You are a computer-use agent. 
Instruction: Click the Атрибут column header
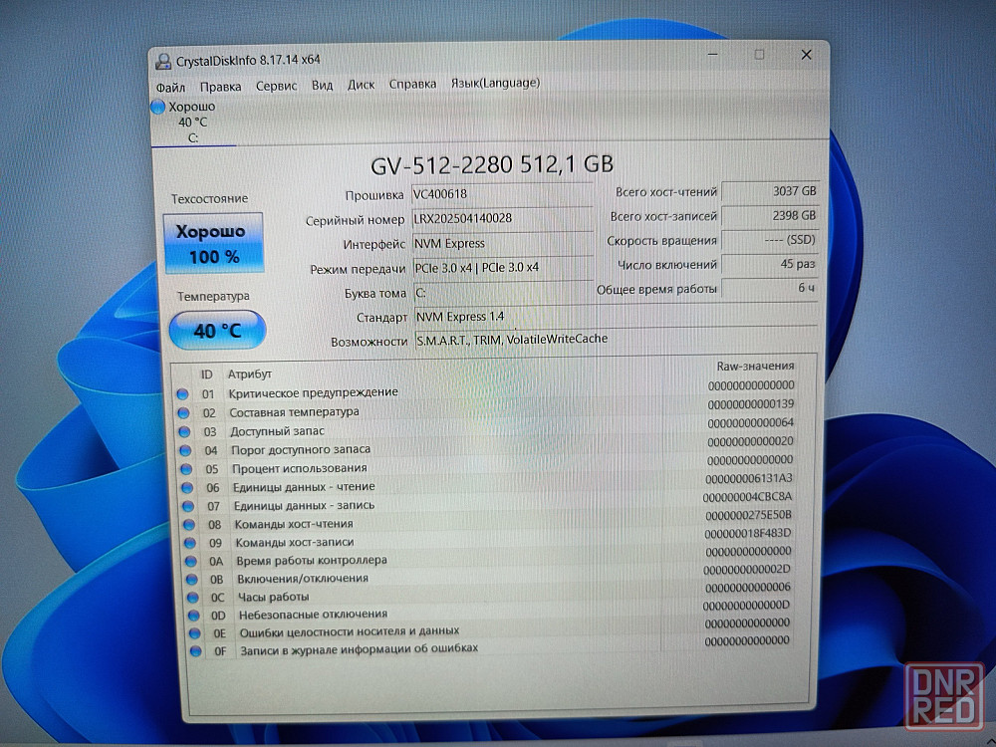pos(250,374)
